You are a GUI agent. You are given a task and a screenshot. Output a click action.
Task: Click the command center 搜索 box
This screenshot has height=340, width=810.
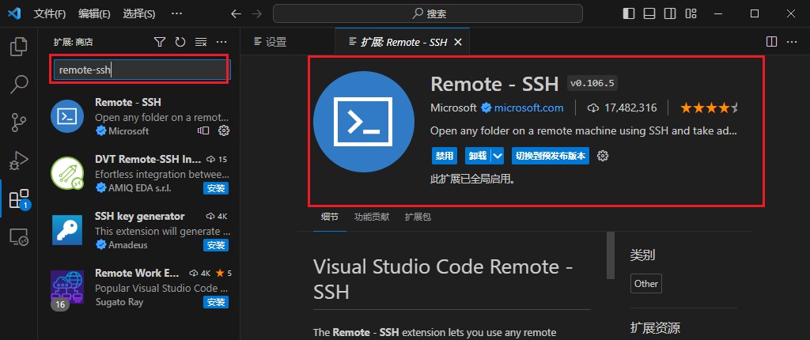pos(428,14)
